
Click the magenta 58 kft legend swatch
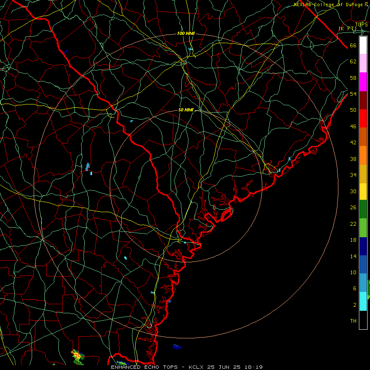(363, 82)
